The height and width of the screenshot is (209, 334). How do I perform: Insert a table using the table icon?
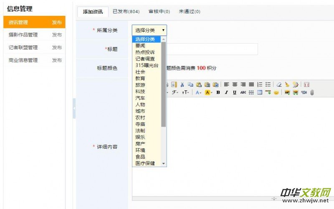(x=260, y=92)
